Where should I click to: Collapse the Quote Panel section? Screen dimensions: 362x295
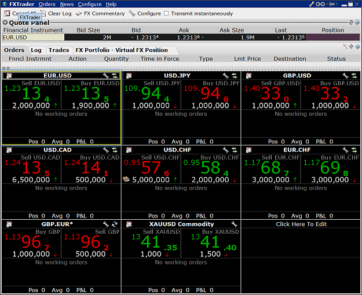[x=5, y=23]
